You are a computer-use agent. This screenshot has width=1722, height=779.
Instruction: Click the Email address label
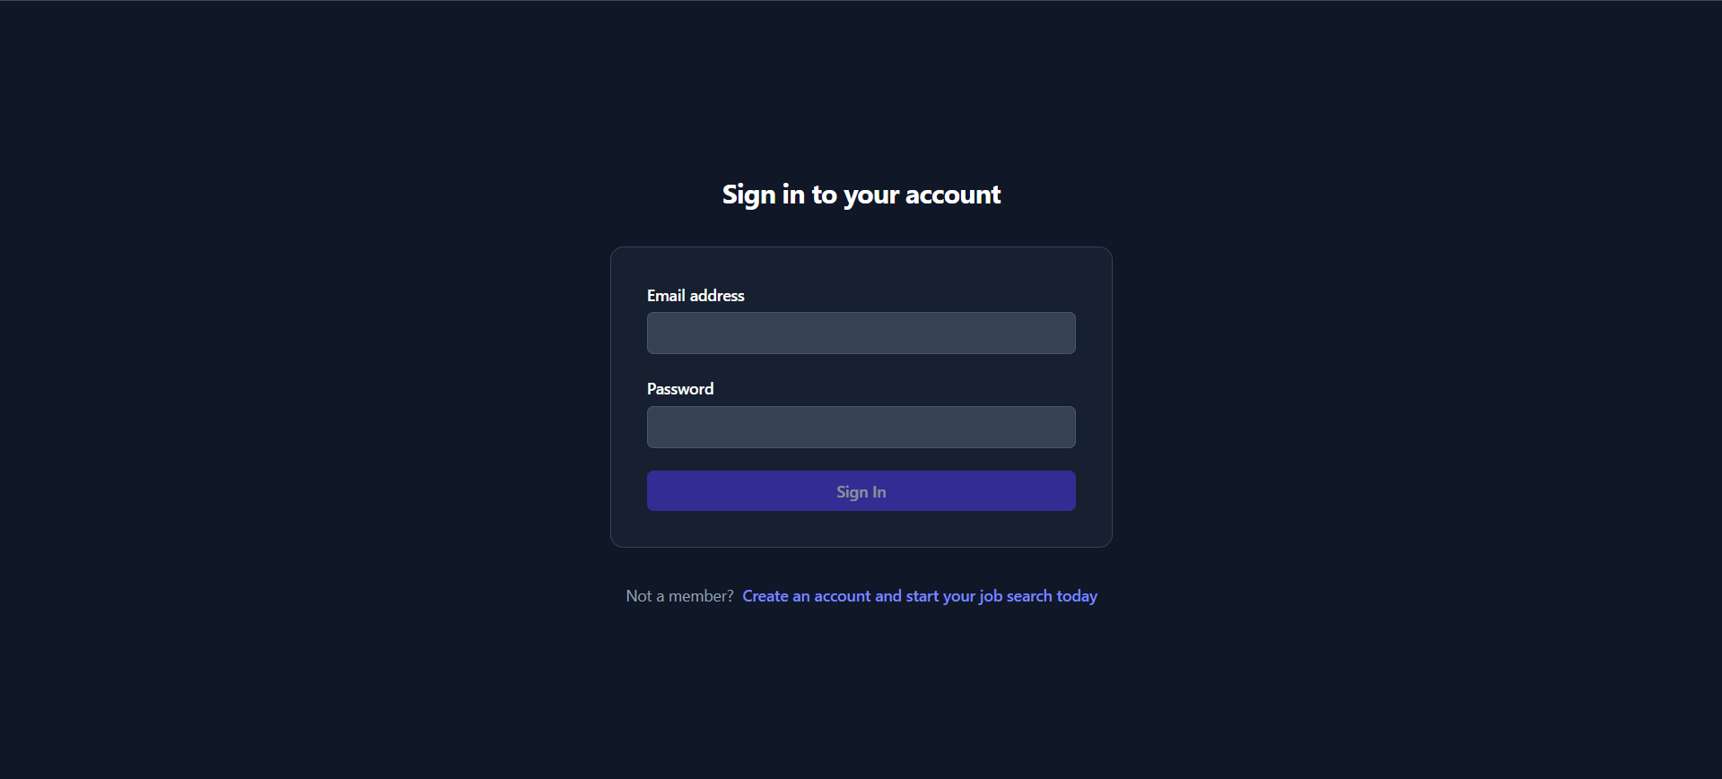pyautogui.click(x=695, y=296)
